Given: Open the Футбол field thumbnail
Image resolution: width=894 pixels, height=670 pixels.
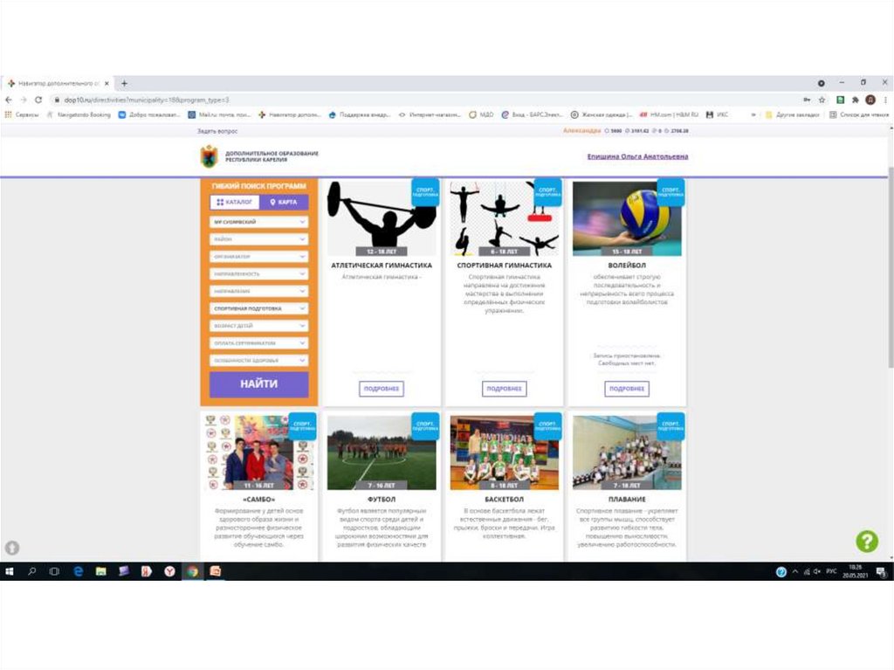Looking at the screenshot, I should [382, 452].
